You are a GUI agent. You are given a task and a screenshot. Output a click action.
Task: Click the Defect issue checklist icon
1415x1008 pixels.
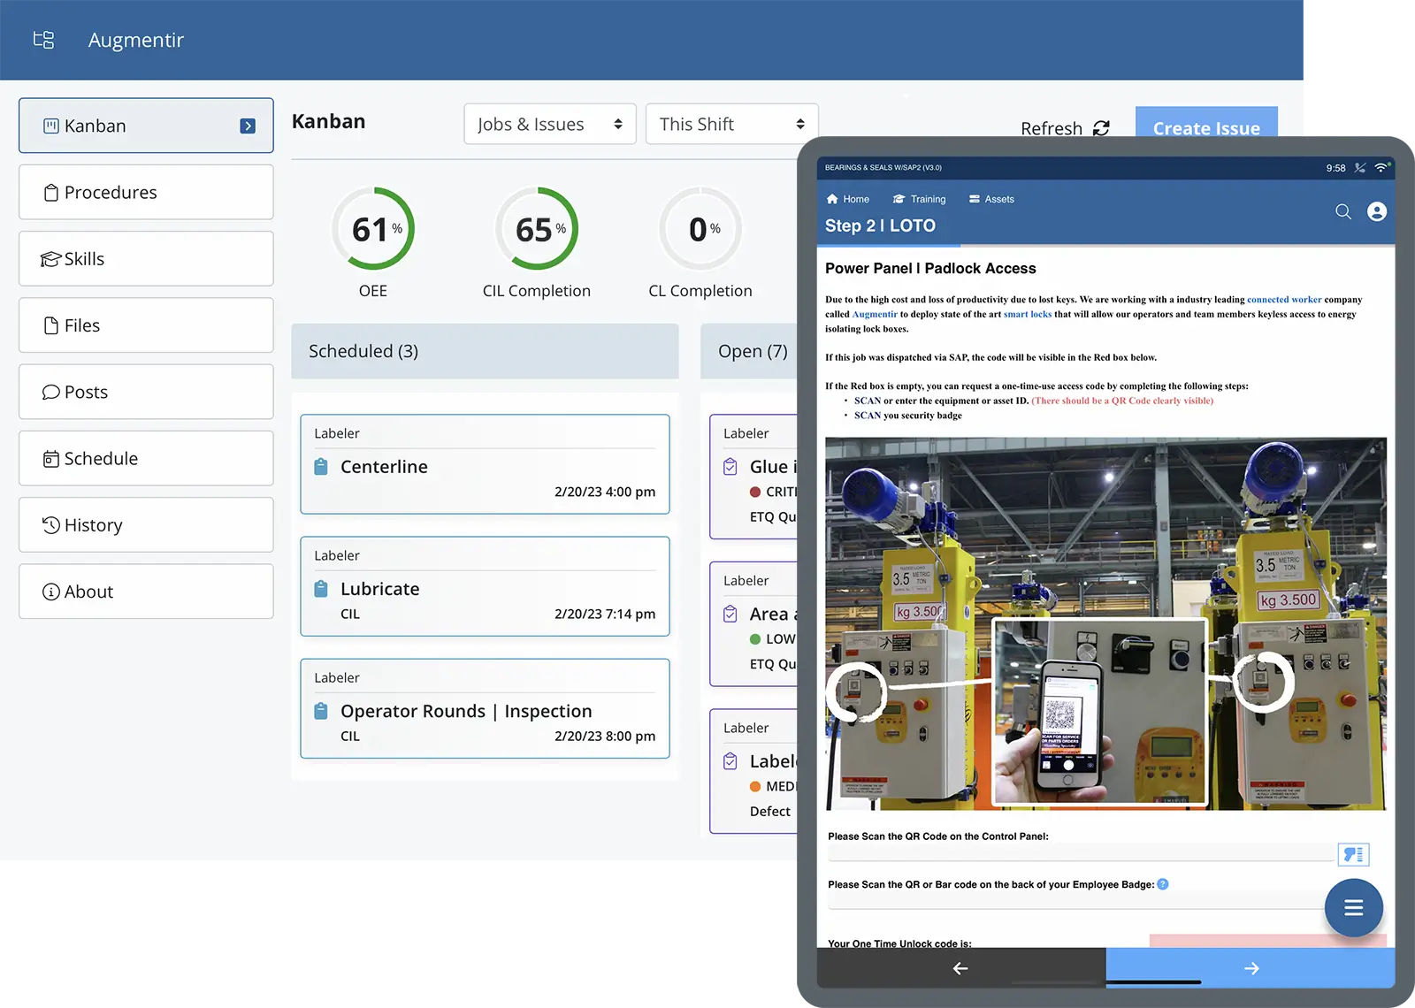(730, 760)
